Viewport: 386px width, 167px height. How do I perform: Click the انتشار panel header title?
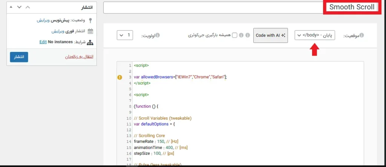(87, 7)
